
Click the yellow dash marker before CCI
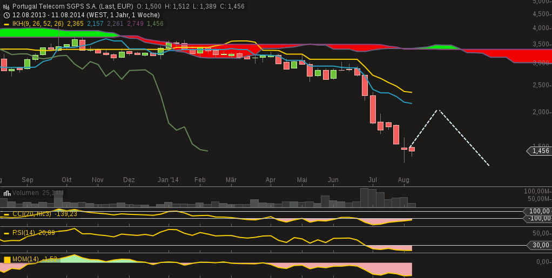(6, 214)
